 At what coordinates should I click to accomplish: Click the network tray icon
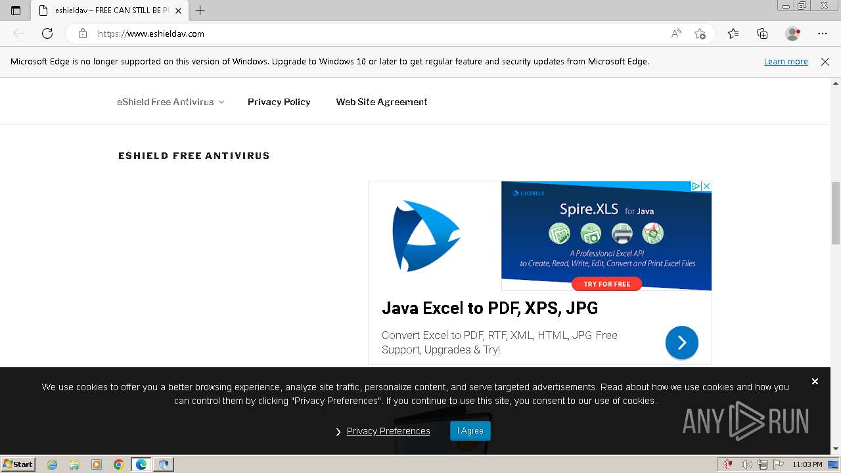(763, 464)
